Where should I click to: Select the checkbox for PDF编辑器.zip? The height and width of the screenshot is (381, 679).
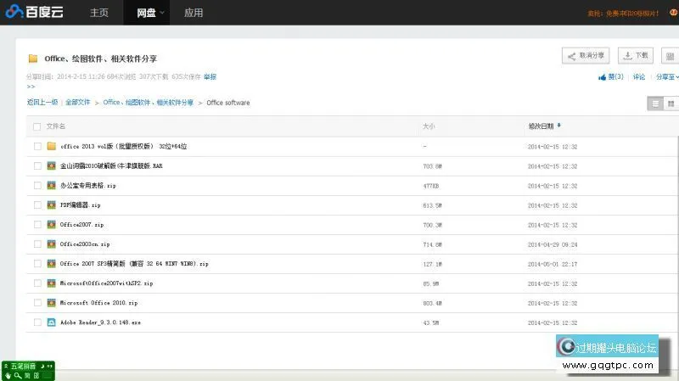pos(37,205)
